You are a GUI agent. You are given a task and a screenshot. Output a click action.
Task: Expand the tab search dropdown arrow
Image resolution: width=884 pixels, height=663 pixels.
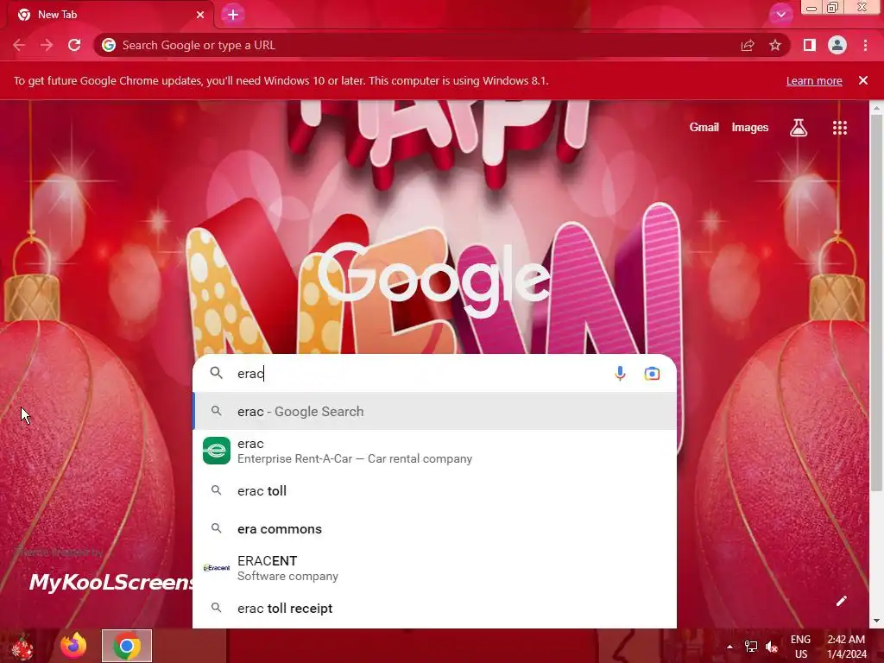[x=780, y=15]
